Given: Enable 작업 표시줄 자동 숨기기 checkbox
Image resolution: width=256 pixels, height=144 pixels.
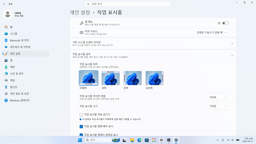Looking at the screenshot, I should coord(81,114).
